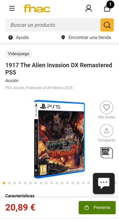Open the hamburger navigation menu
This screenshot has height=220, width=119.
click(x=12, y=9)
